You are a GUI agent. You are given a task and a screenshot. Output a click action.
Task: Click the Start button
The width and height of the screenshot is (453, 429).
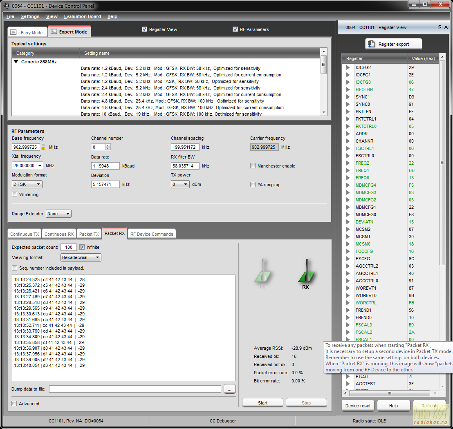(262, 403)
